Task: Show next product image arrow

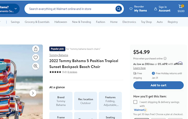Action: tap(33, 93)
